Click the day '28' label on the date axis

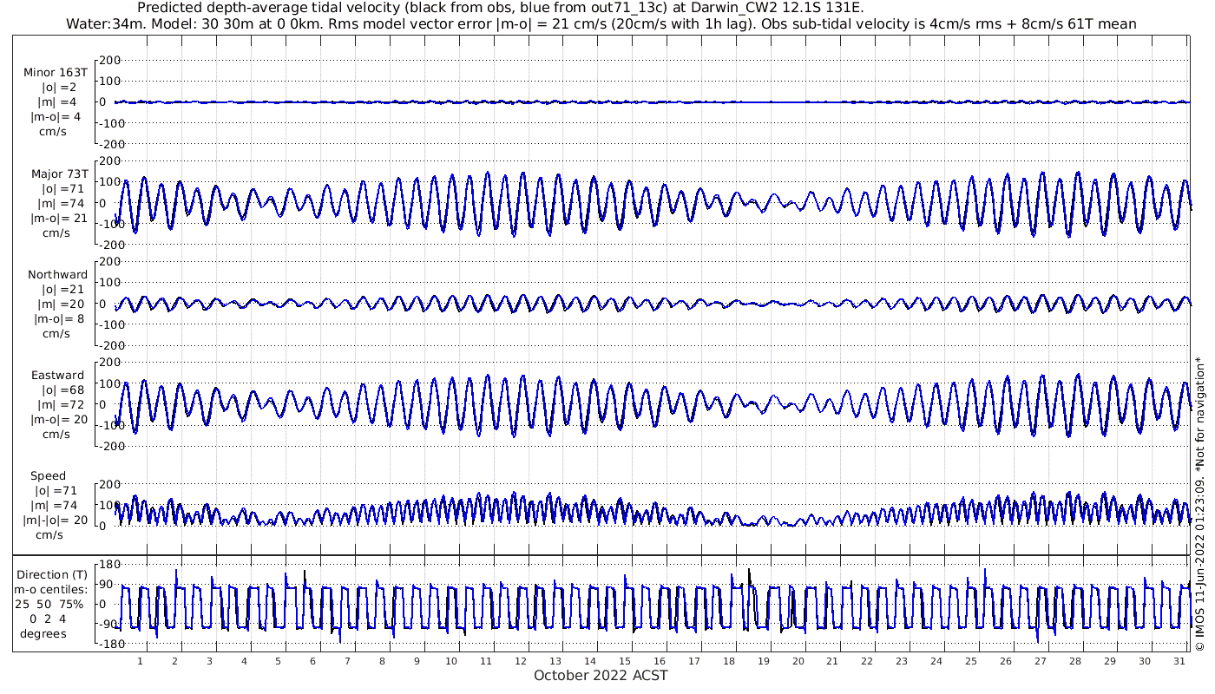click(1074, 661)
